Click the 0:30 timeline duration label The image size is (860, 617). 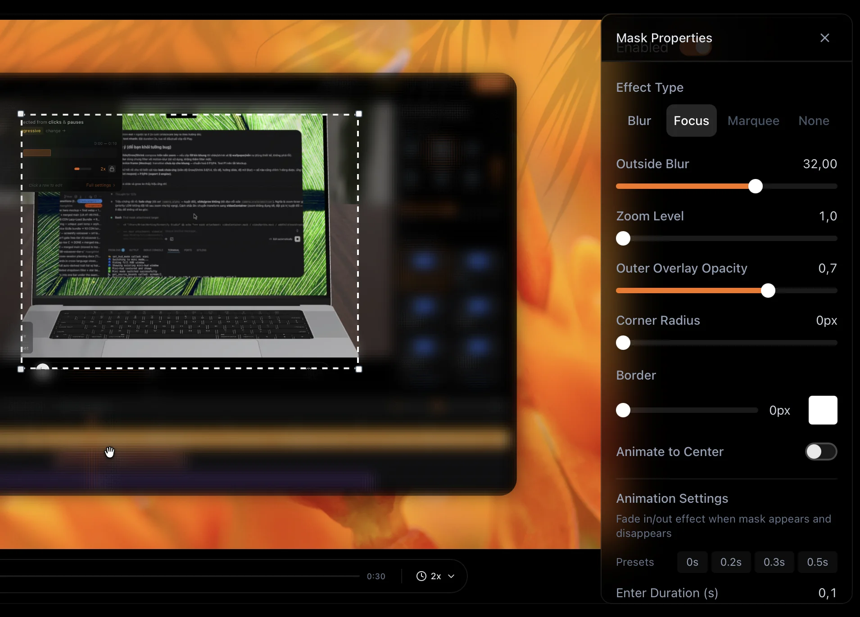click(x=376, y=576)
